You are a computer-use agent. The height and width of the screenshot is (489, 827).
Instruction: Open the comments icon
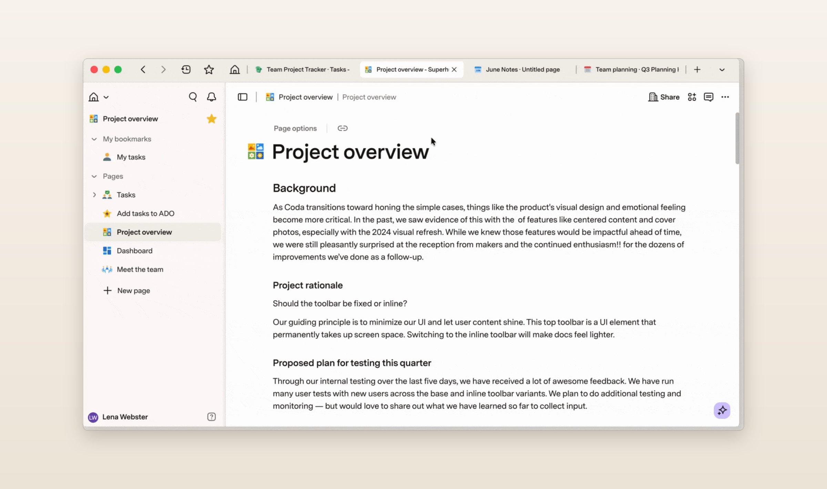click(x=708, y=97)
